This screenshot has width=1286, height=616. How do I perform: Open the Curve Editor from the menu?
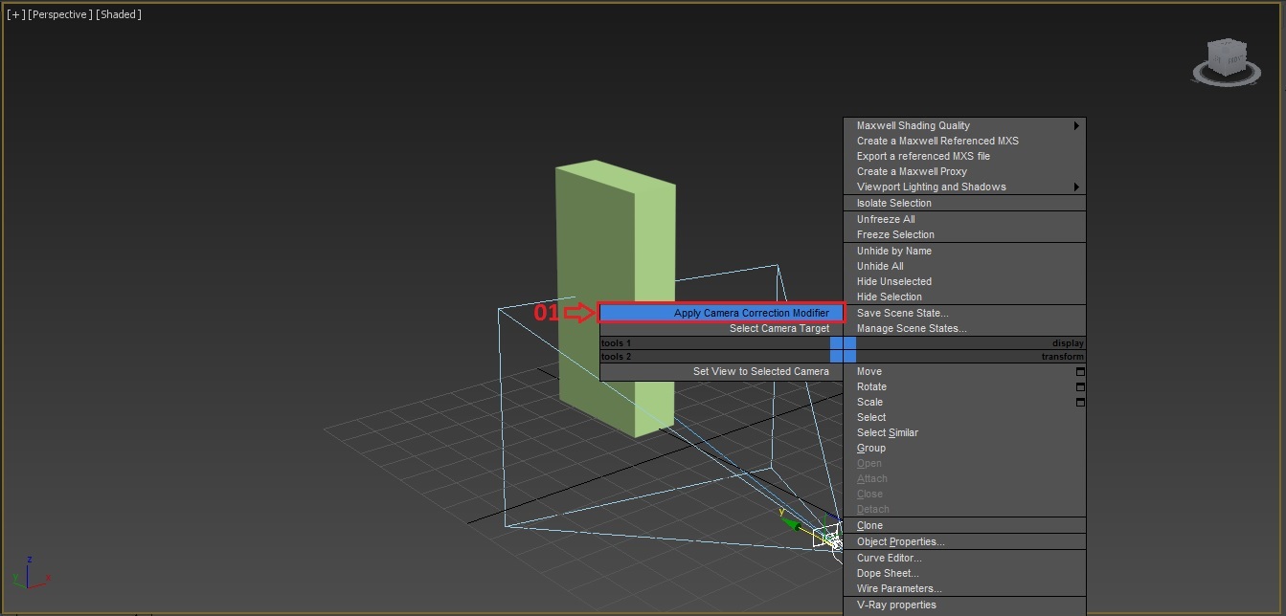[x=889, y=557]
